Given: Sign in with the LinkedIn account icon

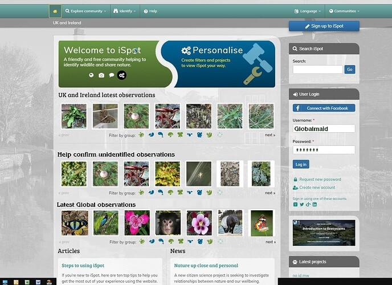Looking at the screenshot, I should tap(315, 204).
